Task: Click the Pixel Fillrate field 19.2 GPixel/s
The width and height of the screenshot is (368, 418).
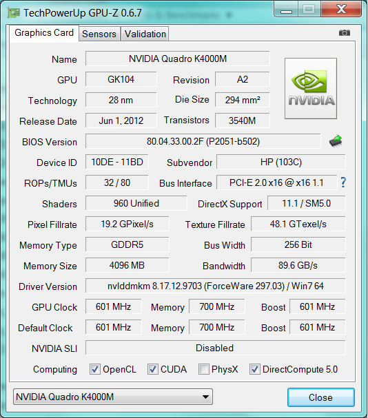Action: click(127, 224)
